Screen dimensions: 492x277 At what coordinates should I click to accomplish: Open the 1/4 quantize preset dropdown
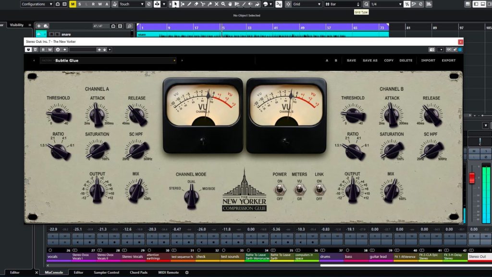[386, 4]
